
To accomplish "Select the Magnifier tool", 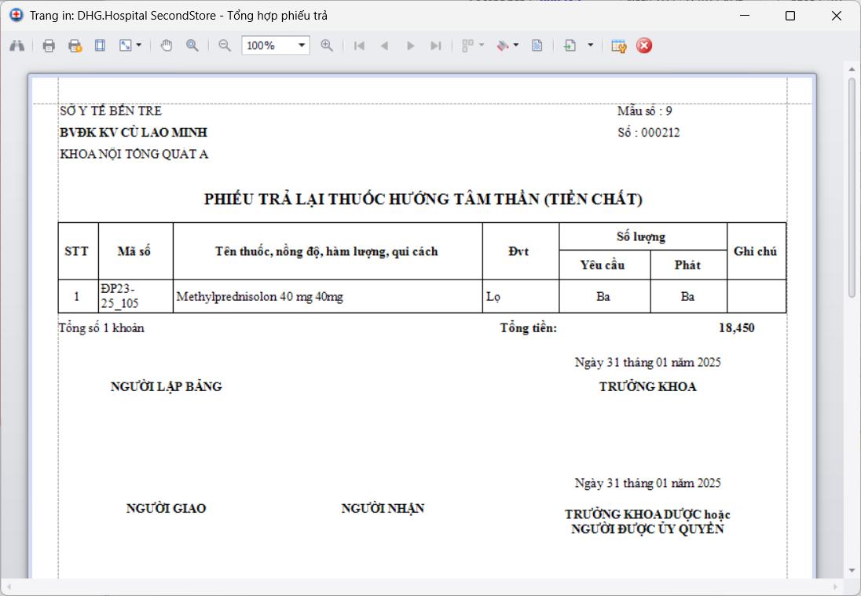I will pos(192,46).
